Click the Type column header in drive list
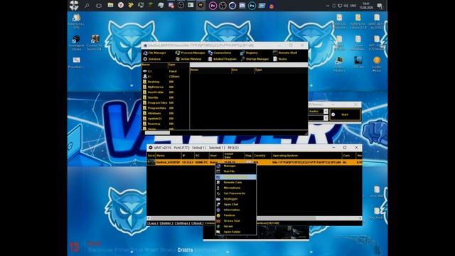The width and height of the screenshot is (455, 256). [178, 65]
